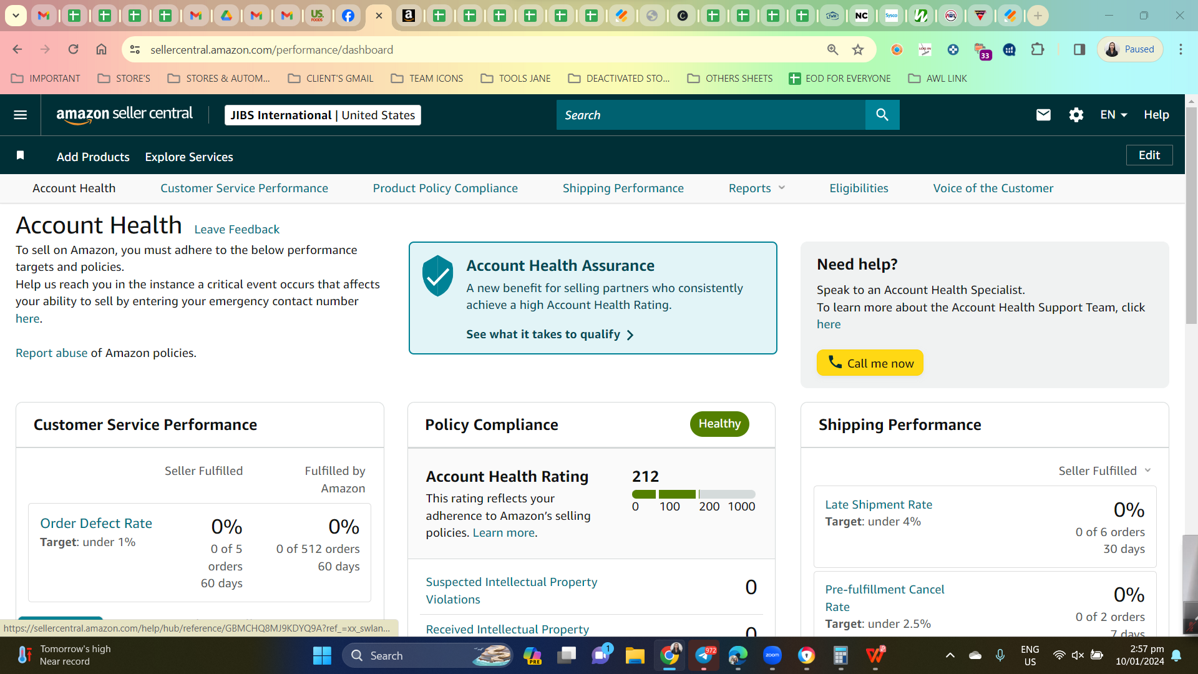The image size is (1198, 674).
Task: Click the Account Health Rating progress bar
Action: pyautogui.click(x=693, y=494)
